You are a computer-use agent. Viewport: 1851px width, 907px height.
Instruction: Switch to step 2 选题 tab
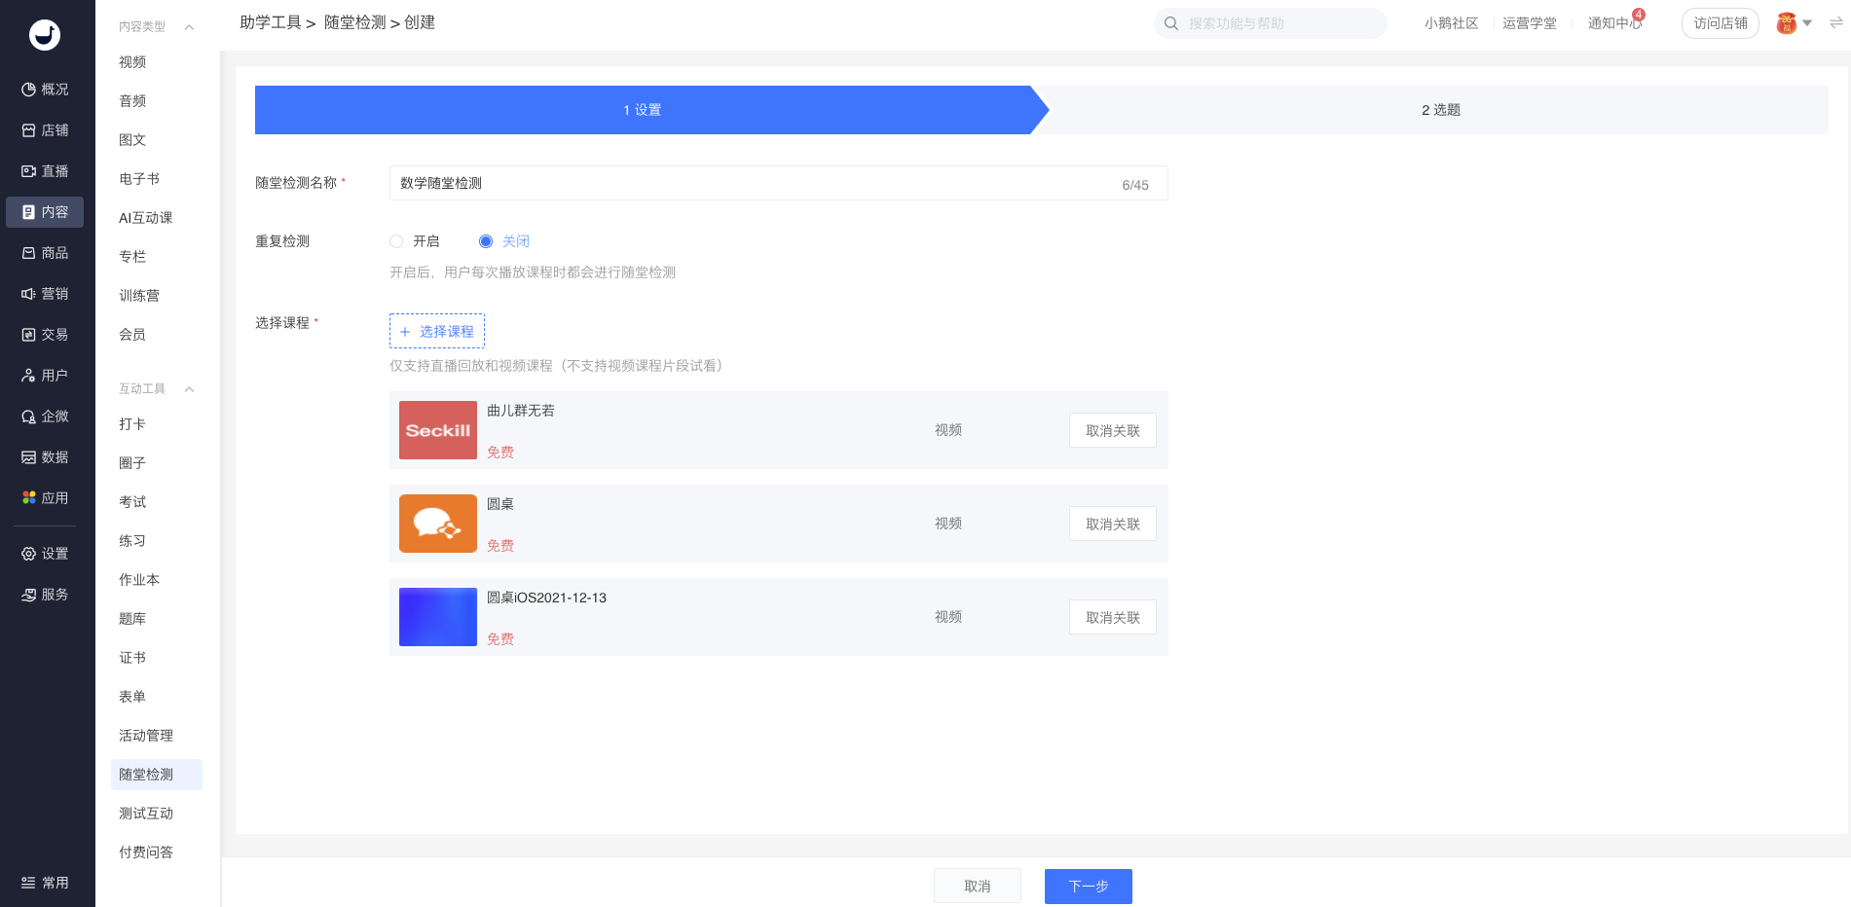1440,110
